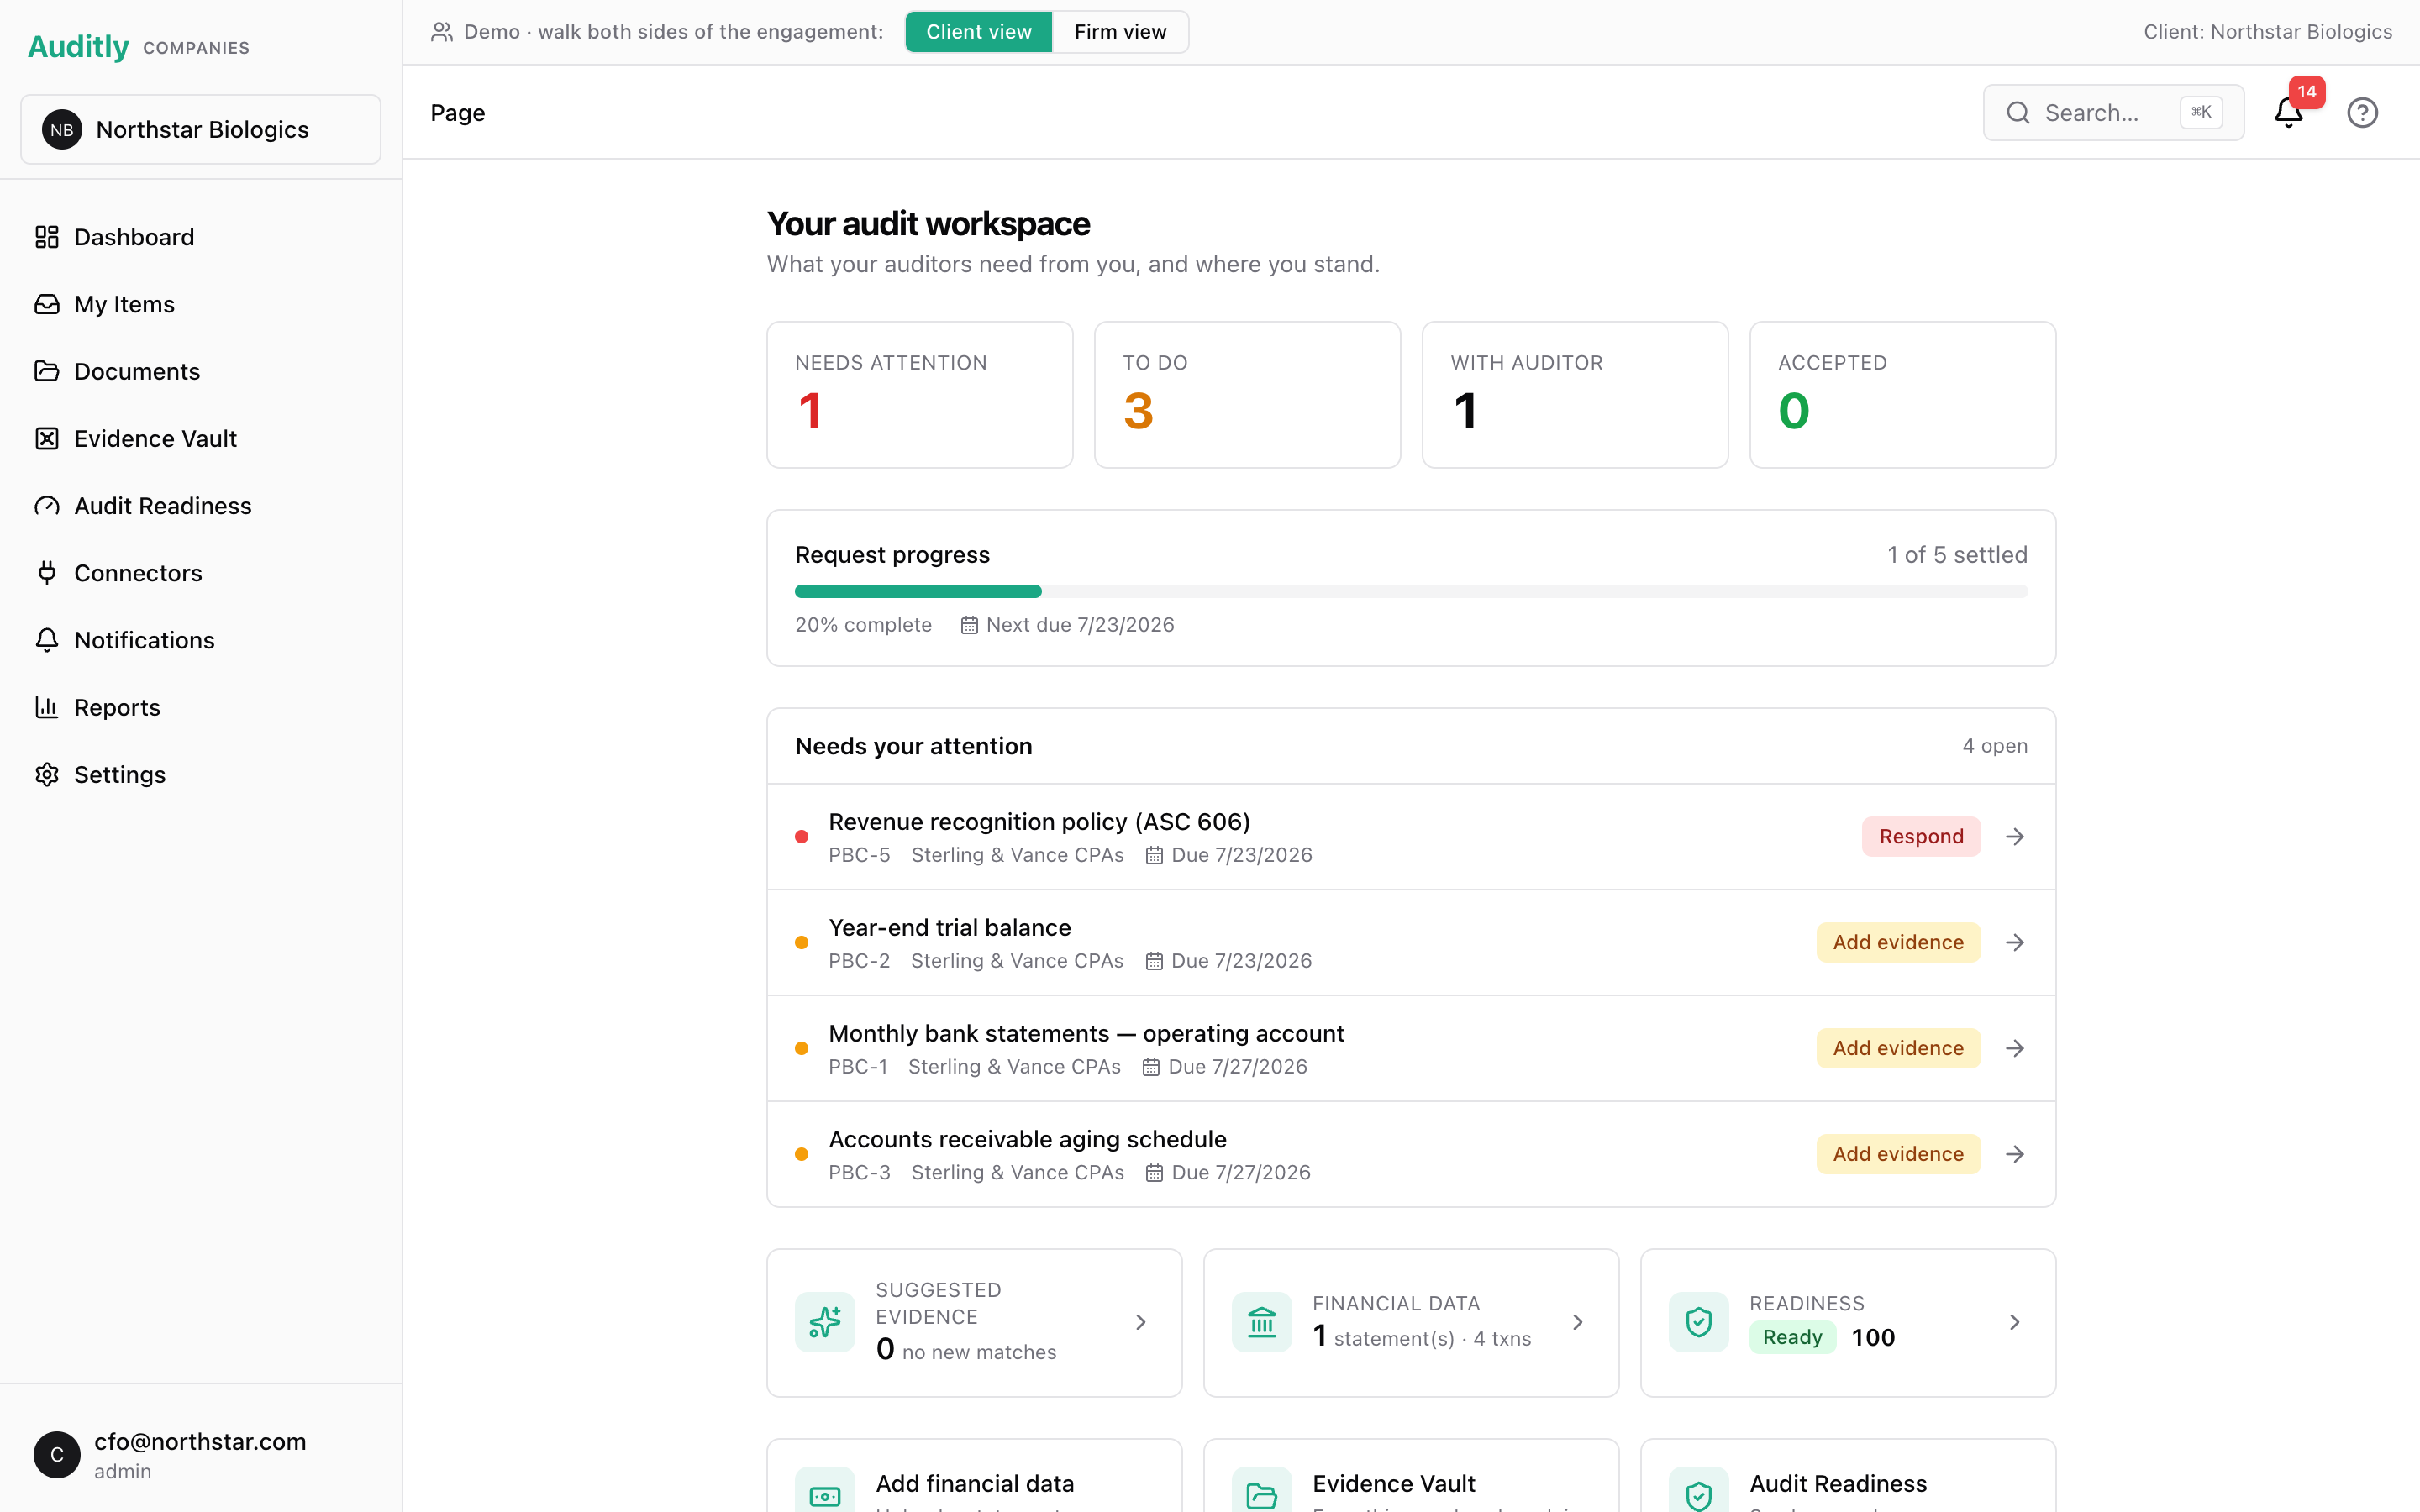Screen dimensions: 2420x1512
Task: Click the arrow on Year-end trial balance row
Action: click(x=2015, y=942)
